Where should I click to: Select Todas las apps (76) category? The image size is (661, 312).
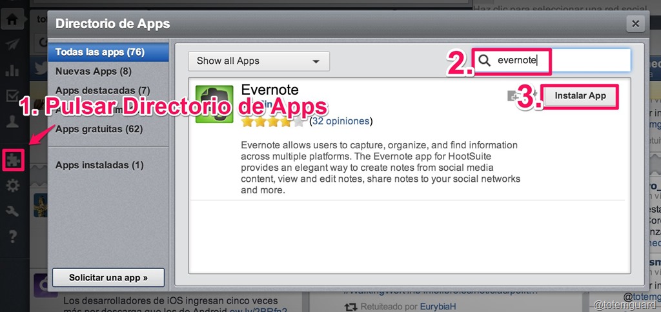(x=108, y=52)
